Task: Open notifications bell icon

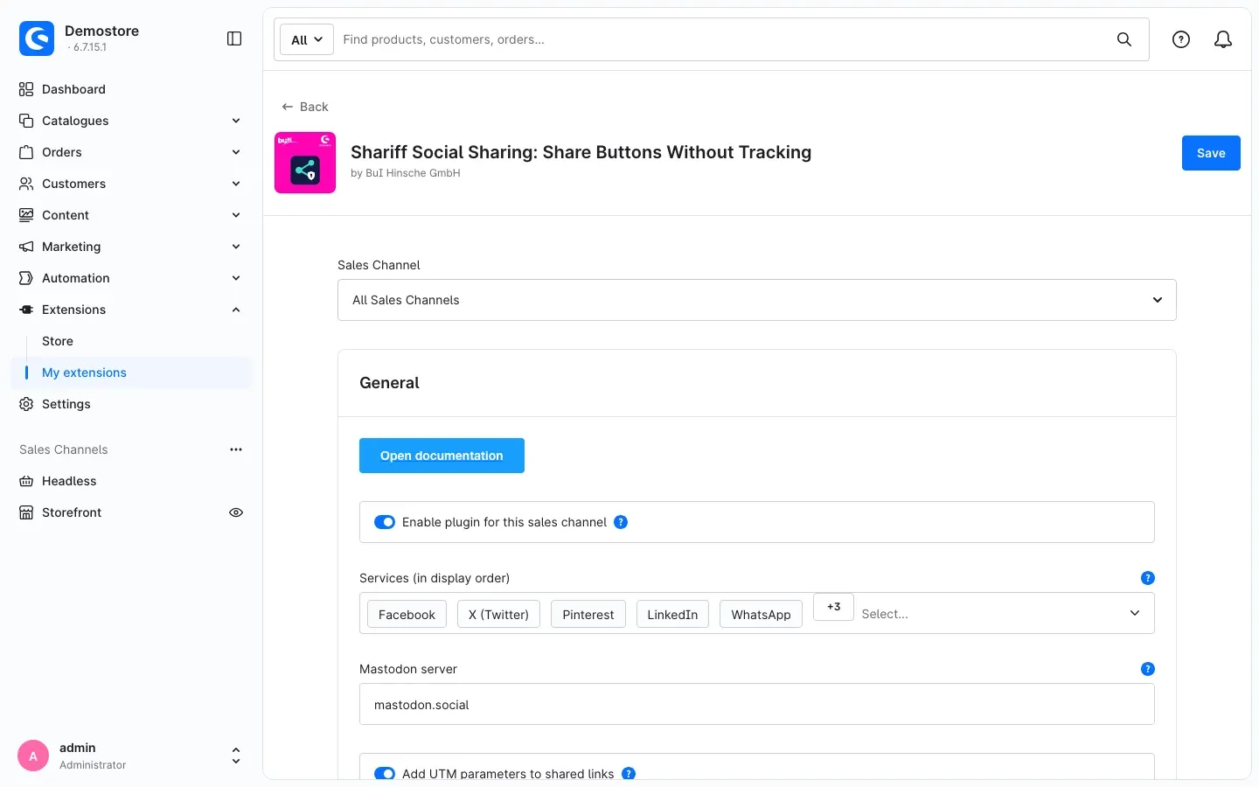Action: click(1223, 39)
